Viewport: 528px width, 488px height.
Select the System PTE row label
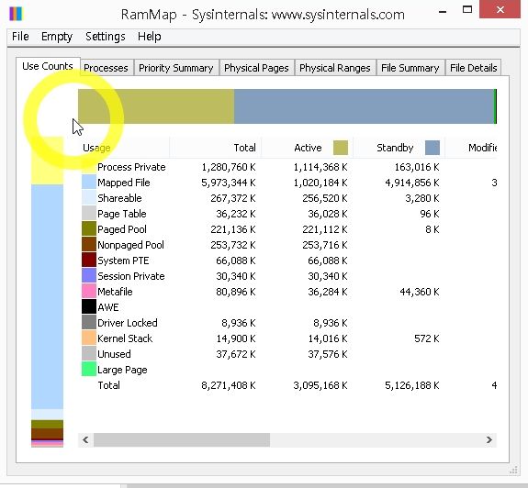click(x=123, y=261)
